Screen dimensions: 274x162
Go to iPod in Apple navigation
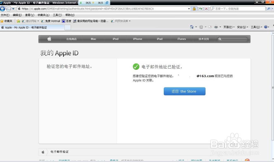pos(116,39)
